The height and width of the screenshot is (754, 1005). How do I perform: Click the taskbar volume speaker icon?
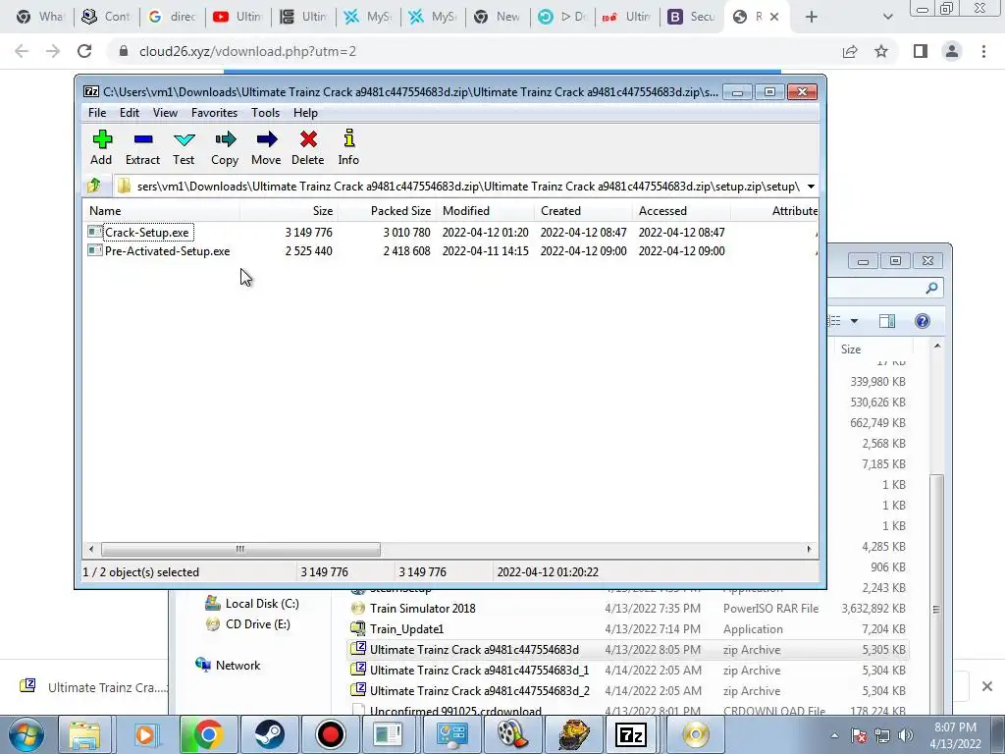(x=906, y=735)
